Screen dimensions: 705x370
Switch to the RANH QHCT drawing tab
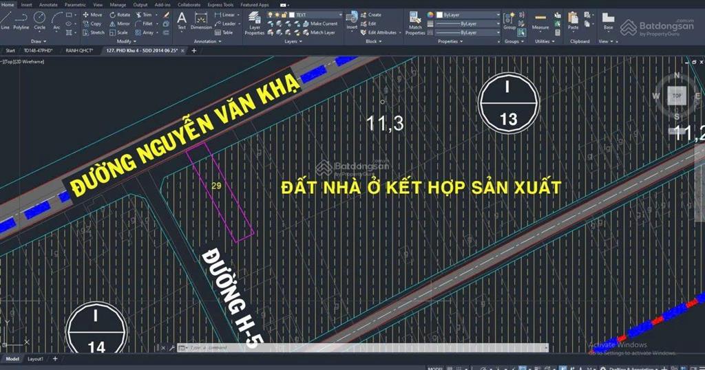79,51
